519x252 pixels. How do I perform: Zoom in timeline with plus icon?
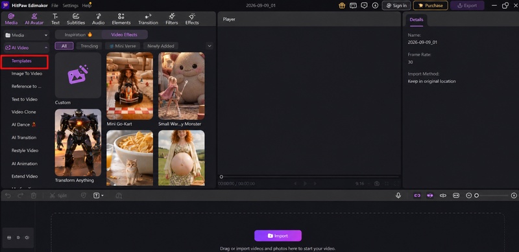click(514, 196)
